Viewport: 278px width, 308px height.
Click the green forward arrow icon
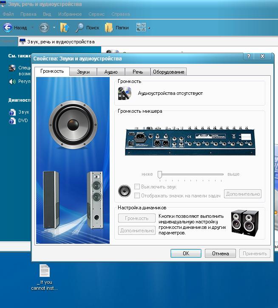(44, 28)
